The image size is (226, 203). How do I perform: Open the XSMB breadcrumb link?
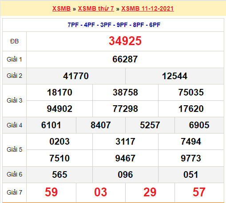pos(62,8)
